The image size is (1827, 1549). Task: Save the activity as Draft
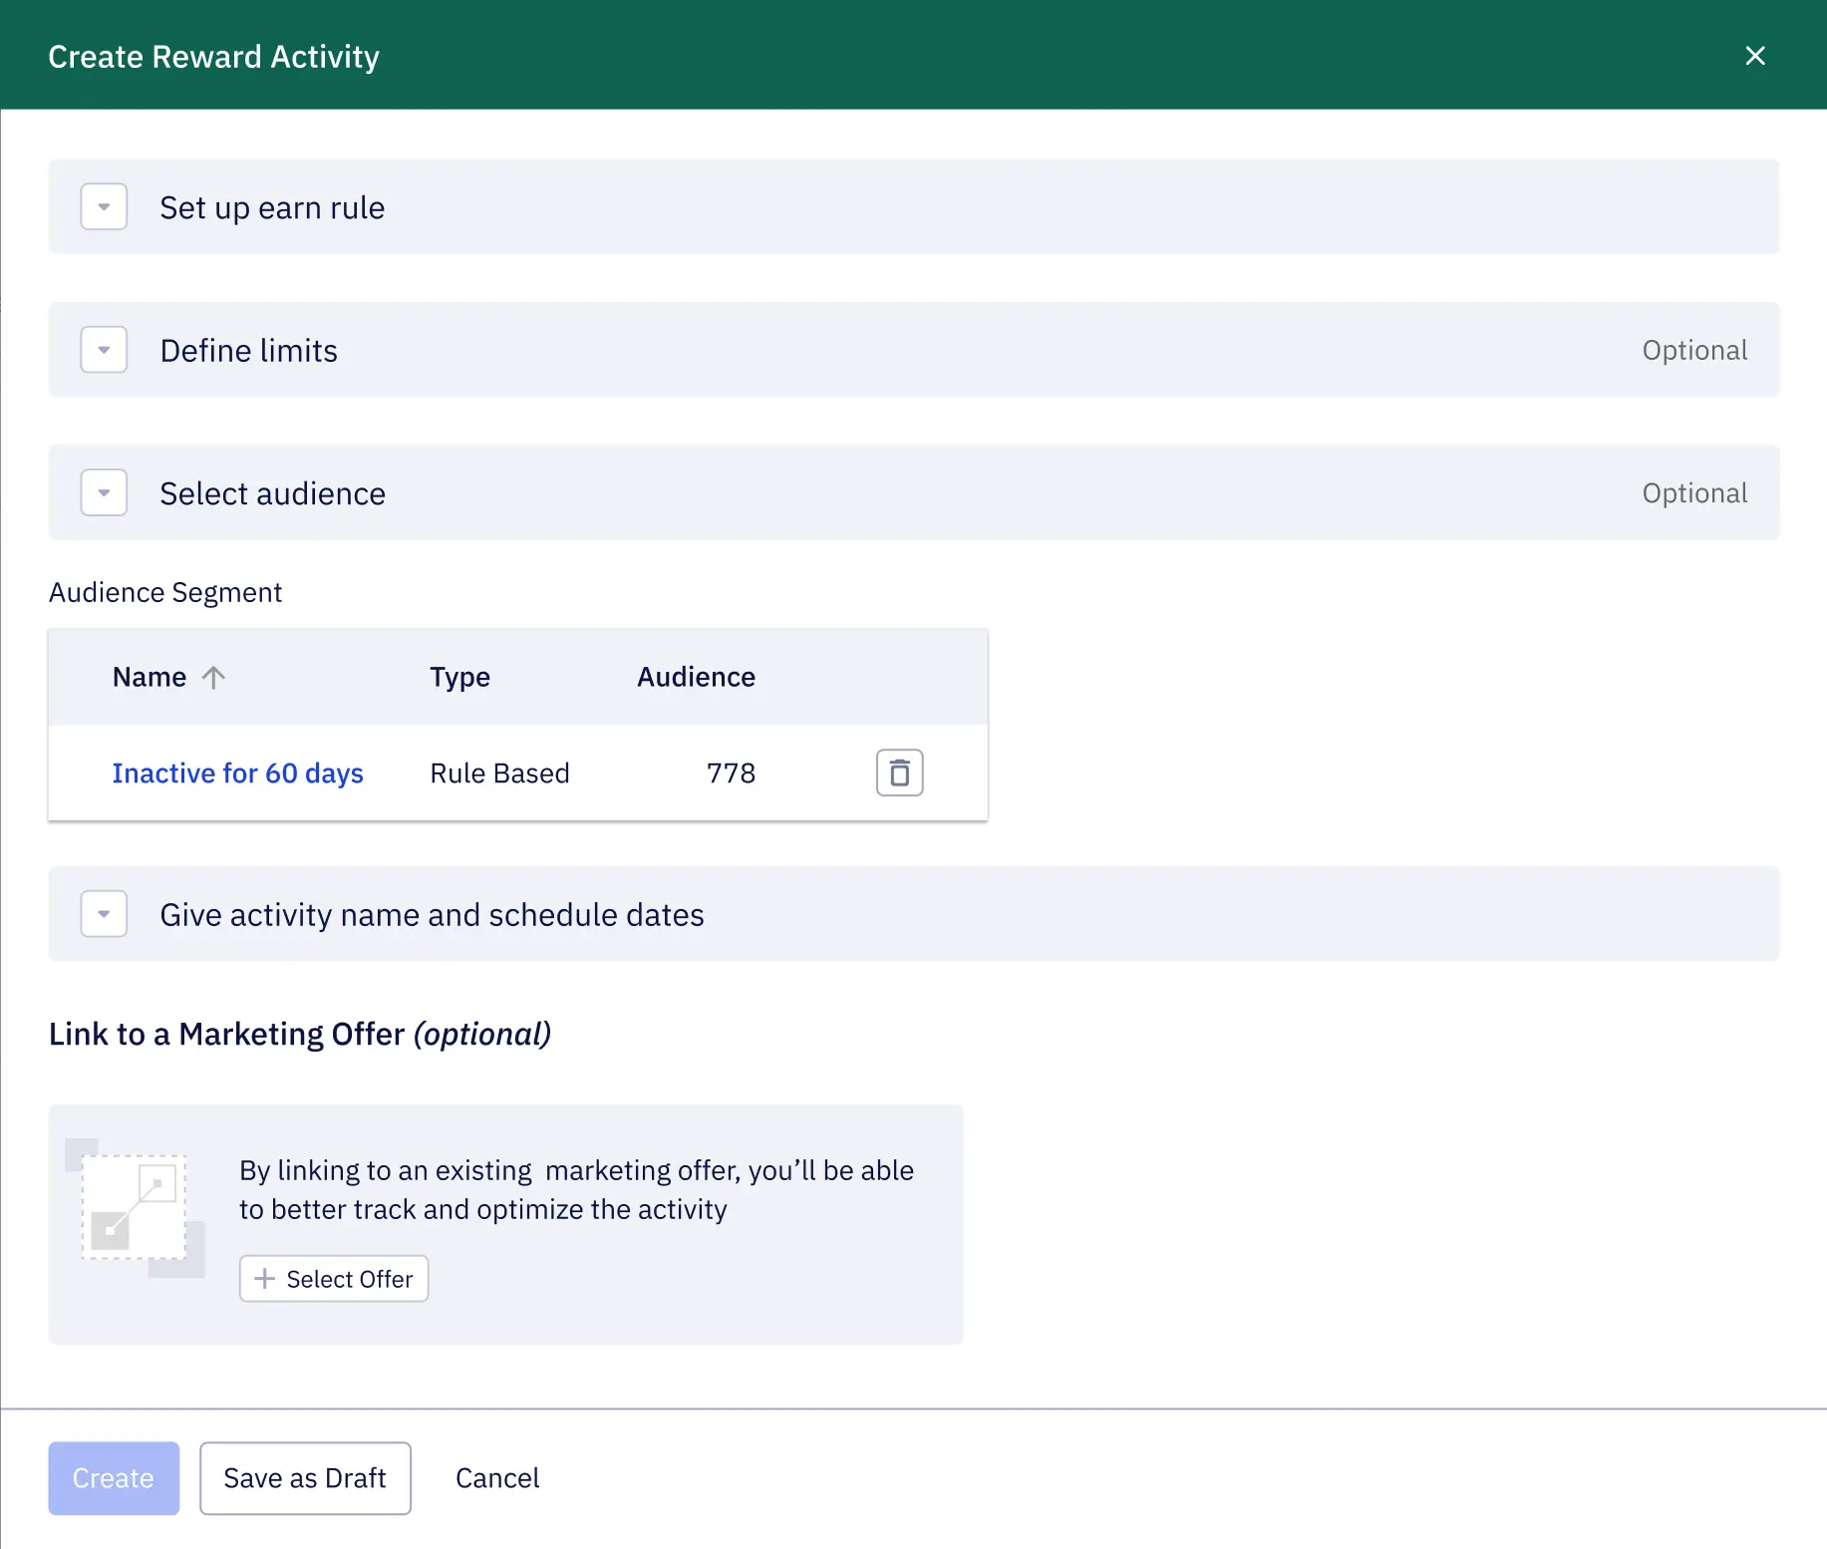pyautogui.click(x=305, y=1478)
